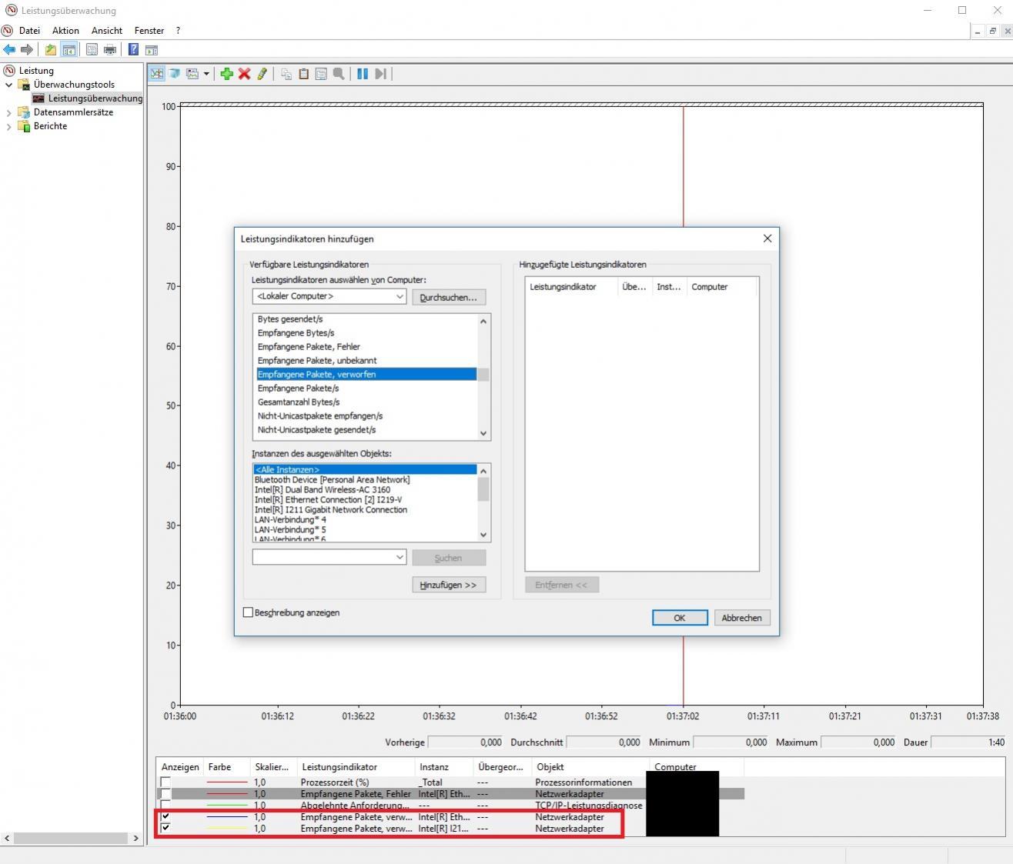Click the Skalier... column header
1013x864 pixels.
[x=273, y=767]
